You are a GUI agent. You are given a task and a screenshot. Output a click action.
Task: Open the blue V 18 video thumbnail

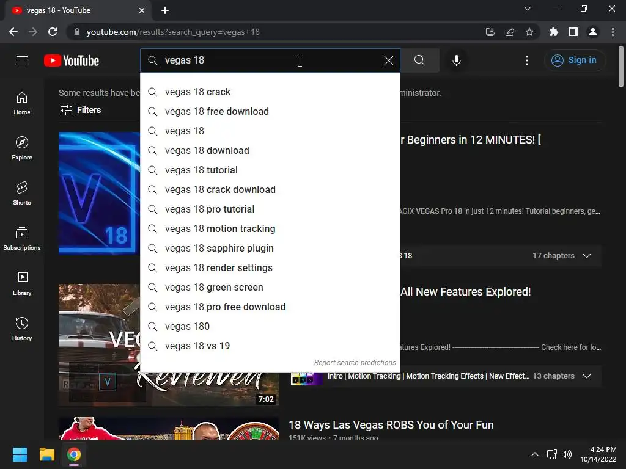point(99,193)
